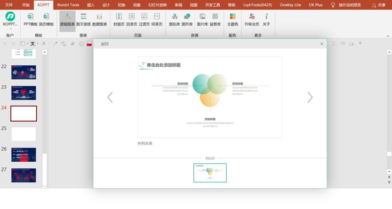This screenshot has width=392, height=209.
Task: Click the 图标库 icon library button
Action: coord(174,20)
